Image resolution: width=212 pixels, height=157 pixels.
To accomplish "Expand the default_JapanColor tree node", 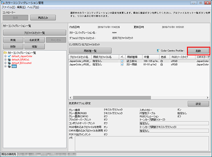I will 5,56.
